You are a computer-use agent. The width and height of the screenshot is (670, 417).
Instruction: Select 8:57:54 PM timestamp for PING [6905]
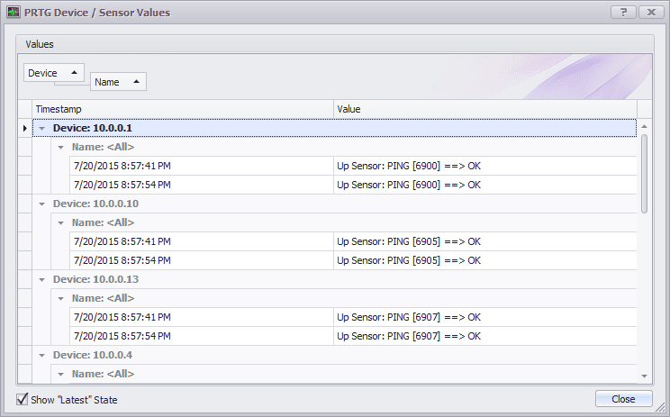122,260
